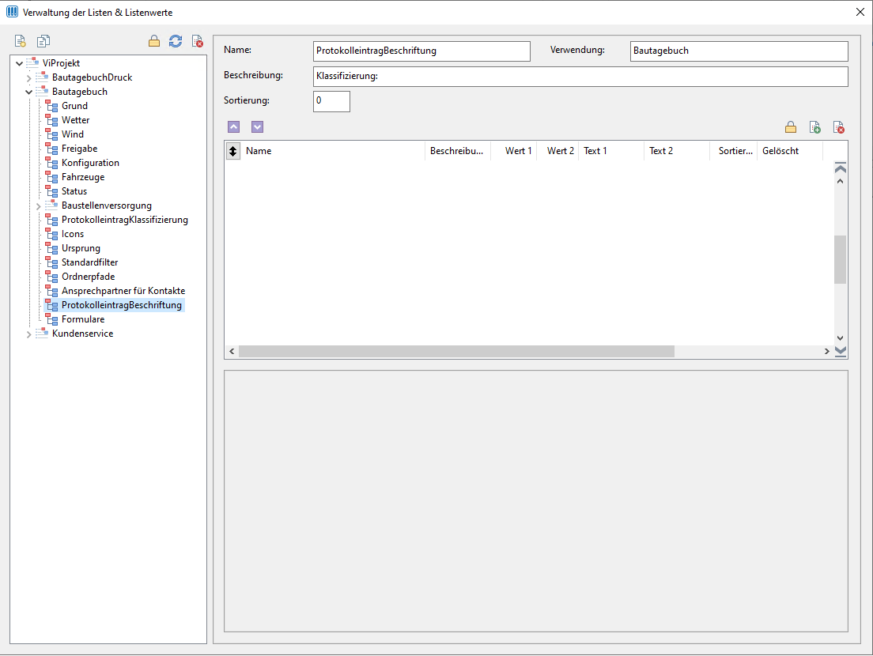The width and height of the screenshot is (873, 656).
Task: Add a new list value with the green plus icon
Action: [x=814, y=127]
